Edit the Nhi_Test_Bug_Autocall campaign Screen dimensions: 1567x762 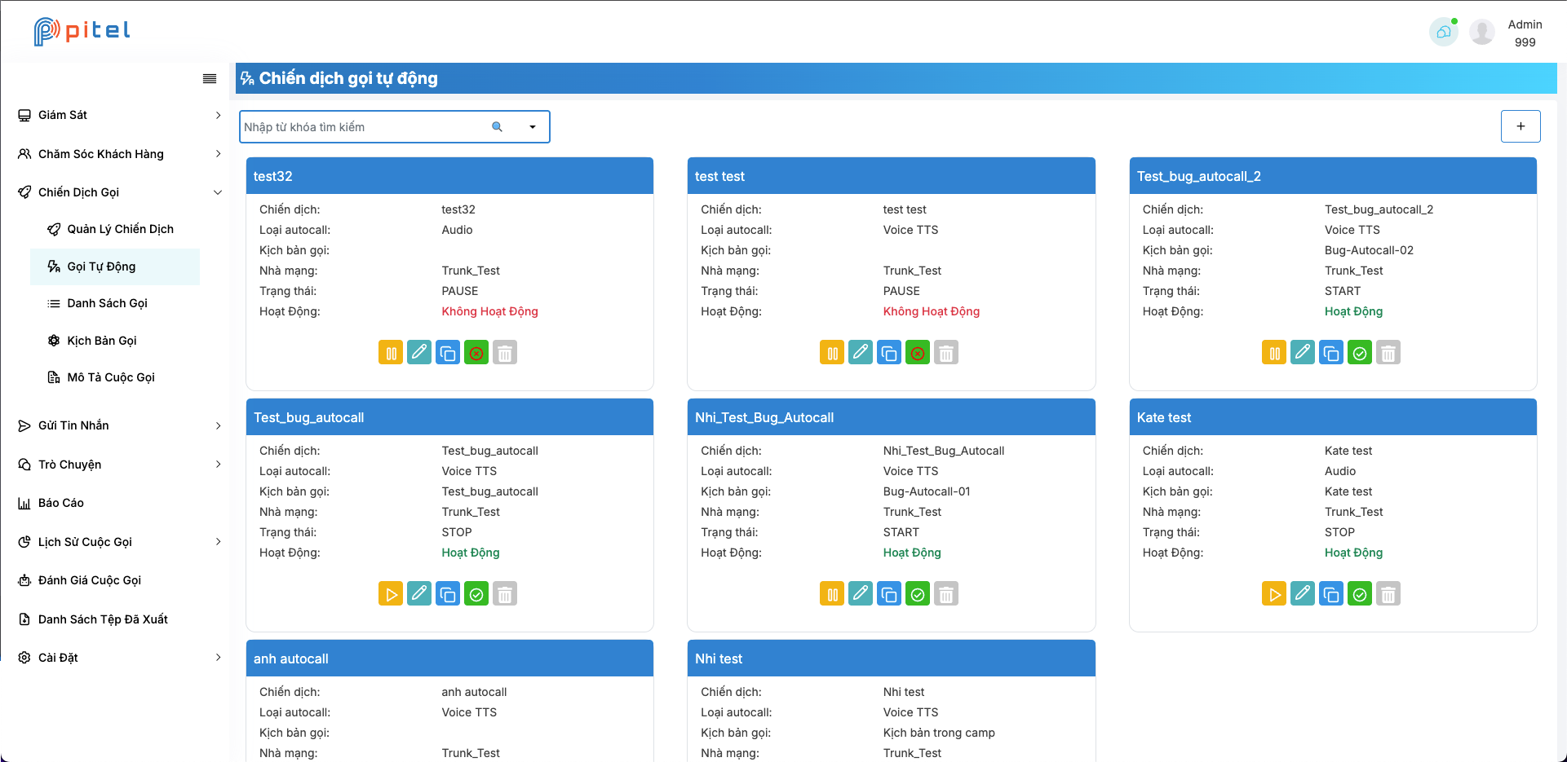tap(861, 594)
